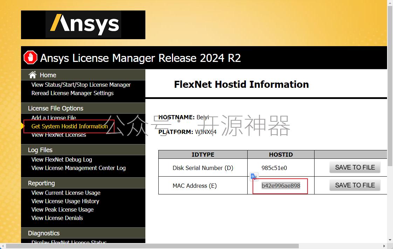Click the scroll right arrow
Viewport: 393px width, 249px height.
tap(384, 246)
